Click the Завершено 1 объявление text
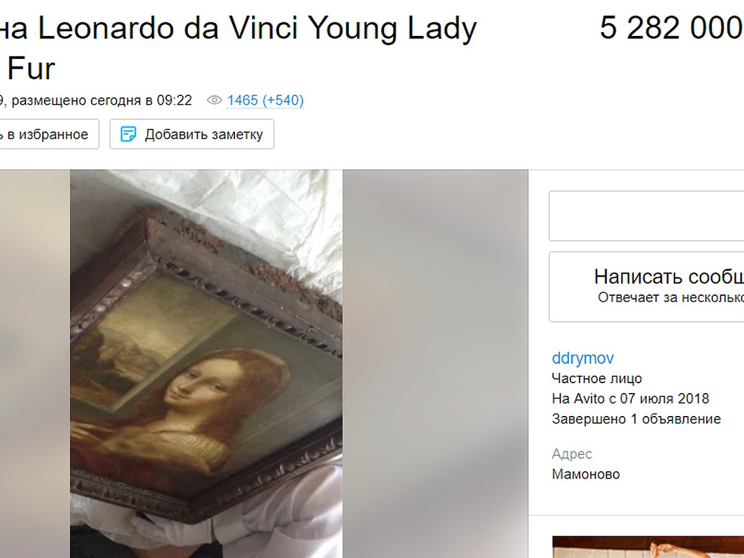 [636, 419]
